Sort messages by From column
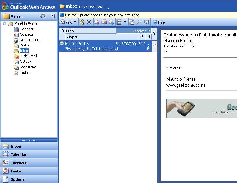 [91, 31]
